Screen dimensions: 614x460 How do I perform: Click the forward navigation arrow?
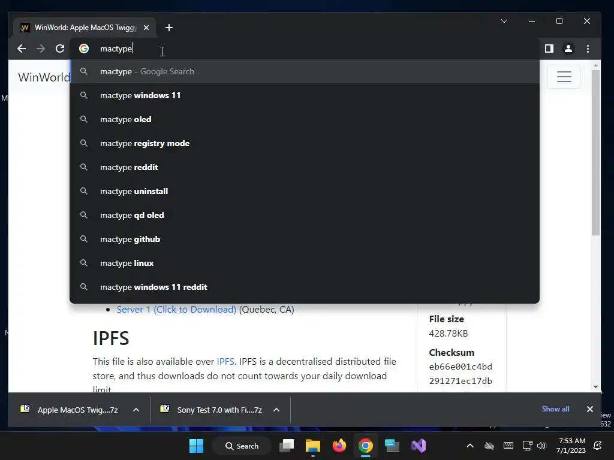click(41, 49)
